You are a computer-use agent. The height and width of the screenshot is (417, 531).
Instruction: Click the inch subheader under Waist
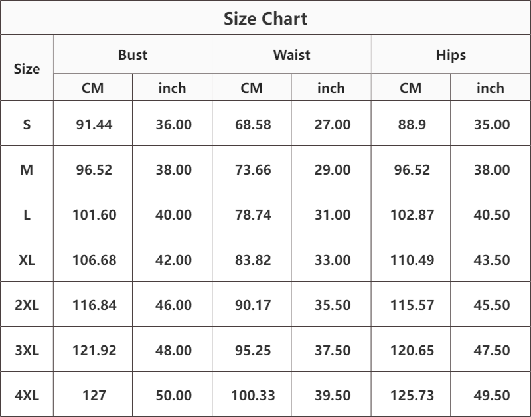pyautogui.click(x=331, y=88)
